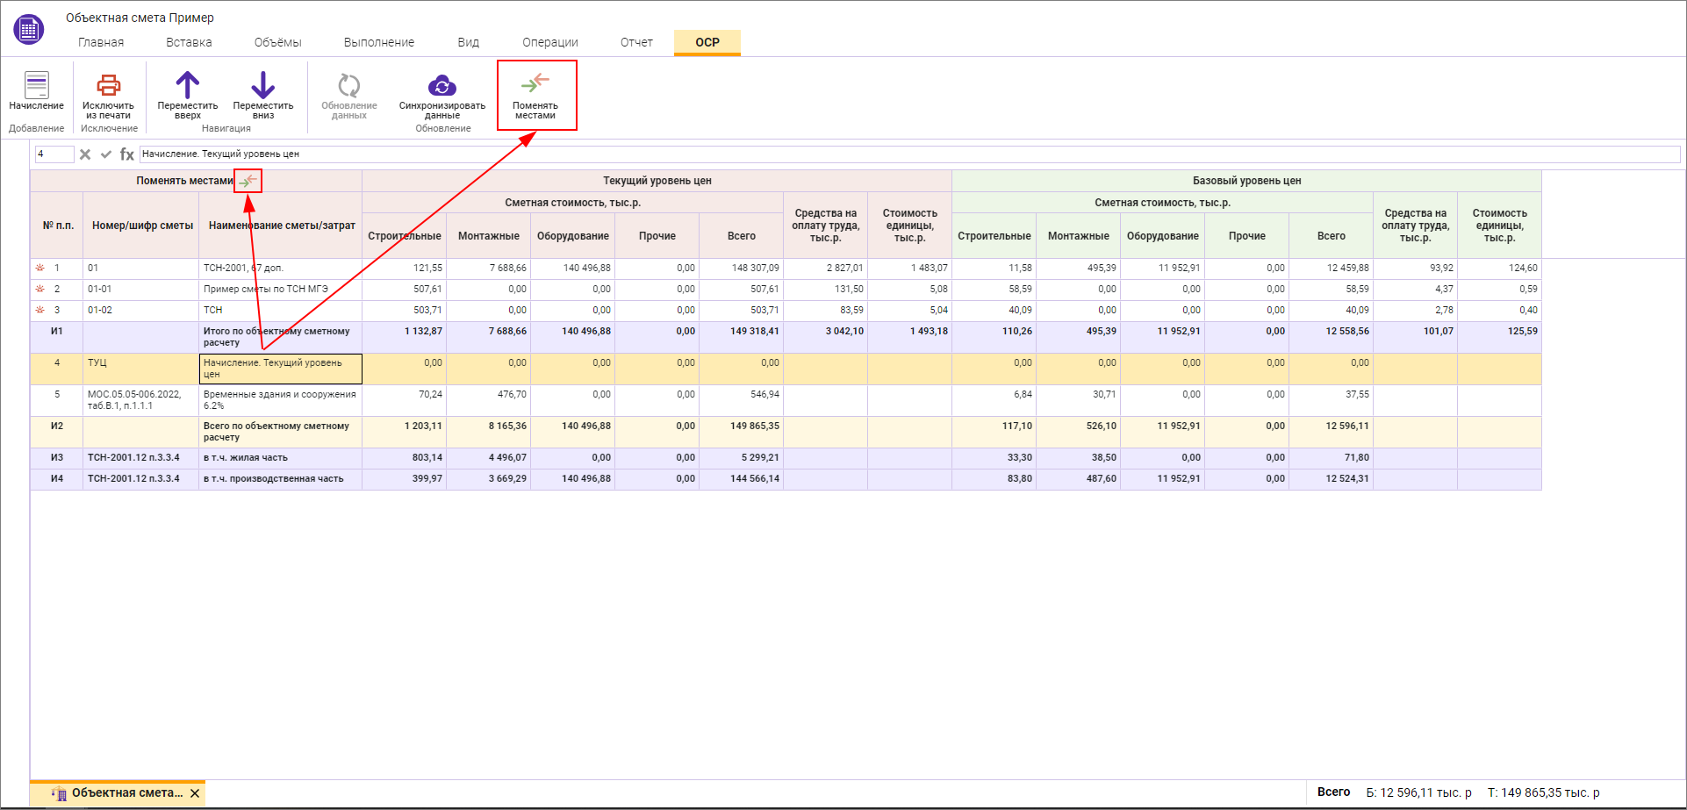Confirm formula edit with checkmark icon

(x=106, y=154)
